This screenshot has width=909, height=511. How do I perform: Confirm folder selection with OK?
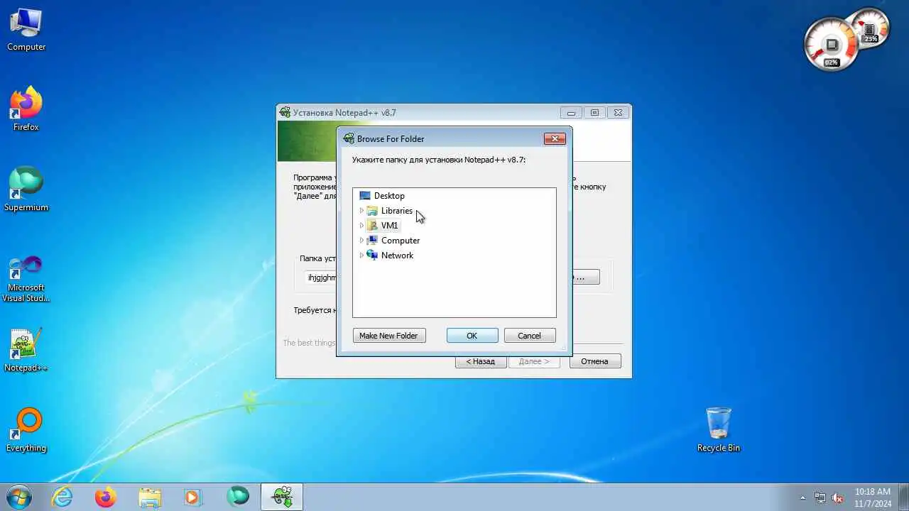pos(472,336)
